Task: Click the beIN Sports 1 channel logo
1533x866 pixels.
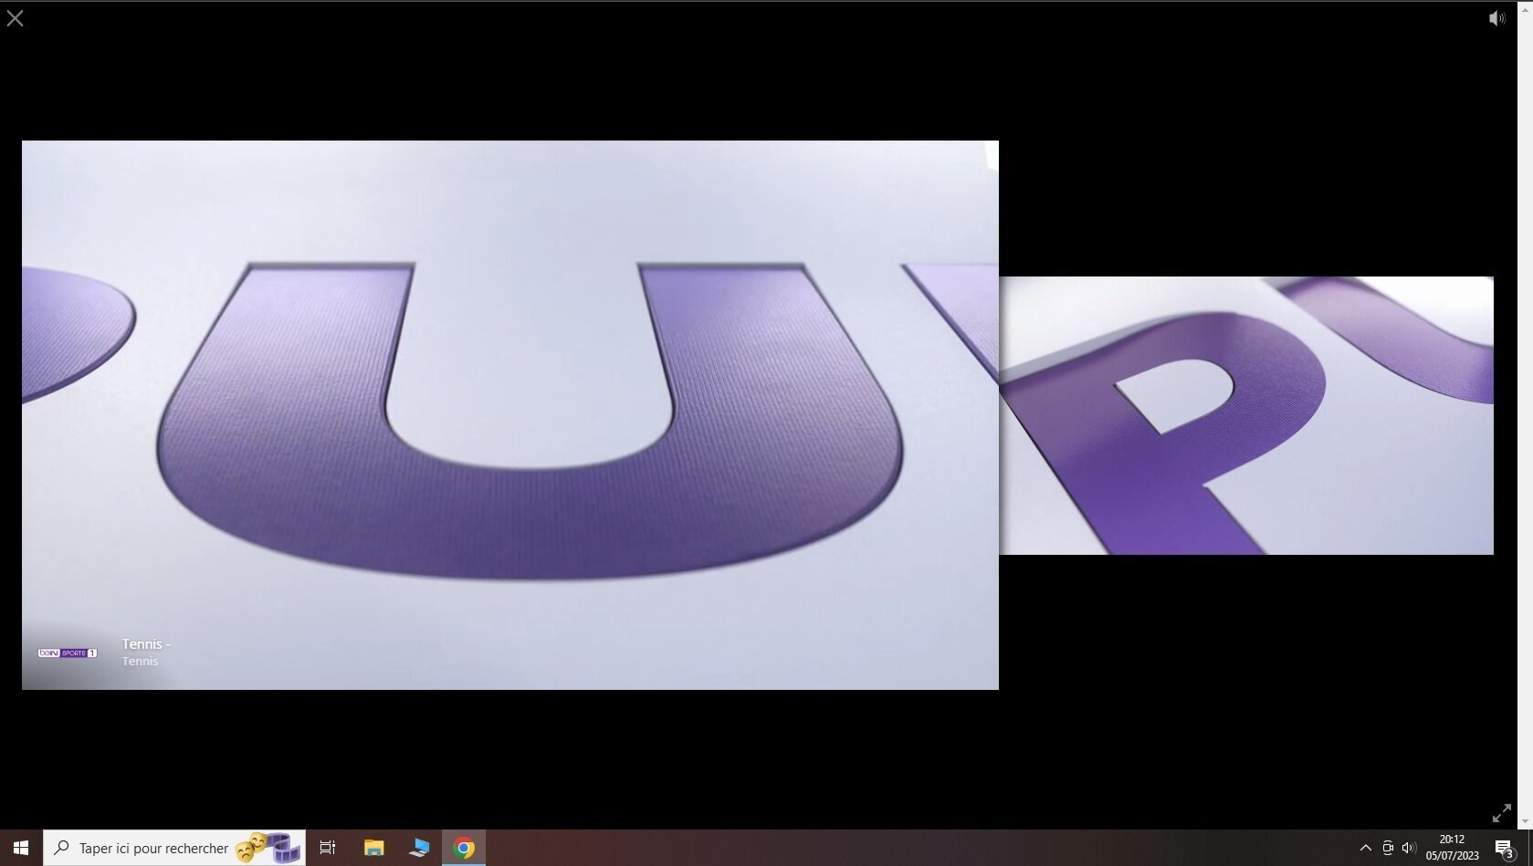Action: (67, 652)
